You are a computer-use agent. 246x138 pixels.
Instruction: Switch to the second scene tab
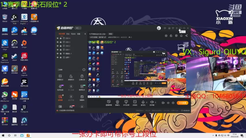(68, 34)
